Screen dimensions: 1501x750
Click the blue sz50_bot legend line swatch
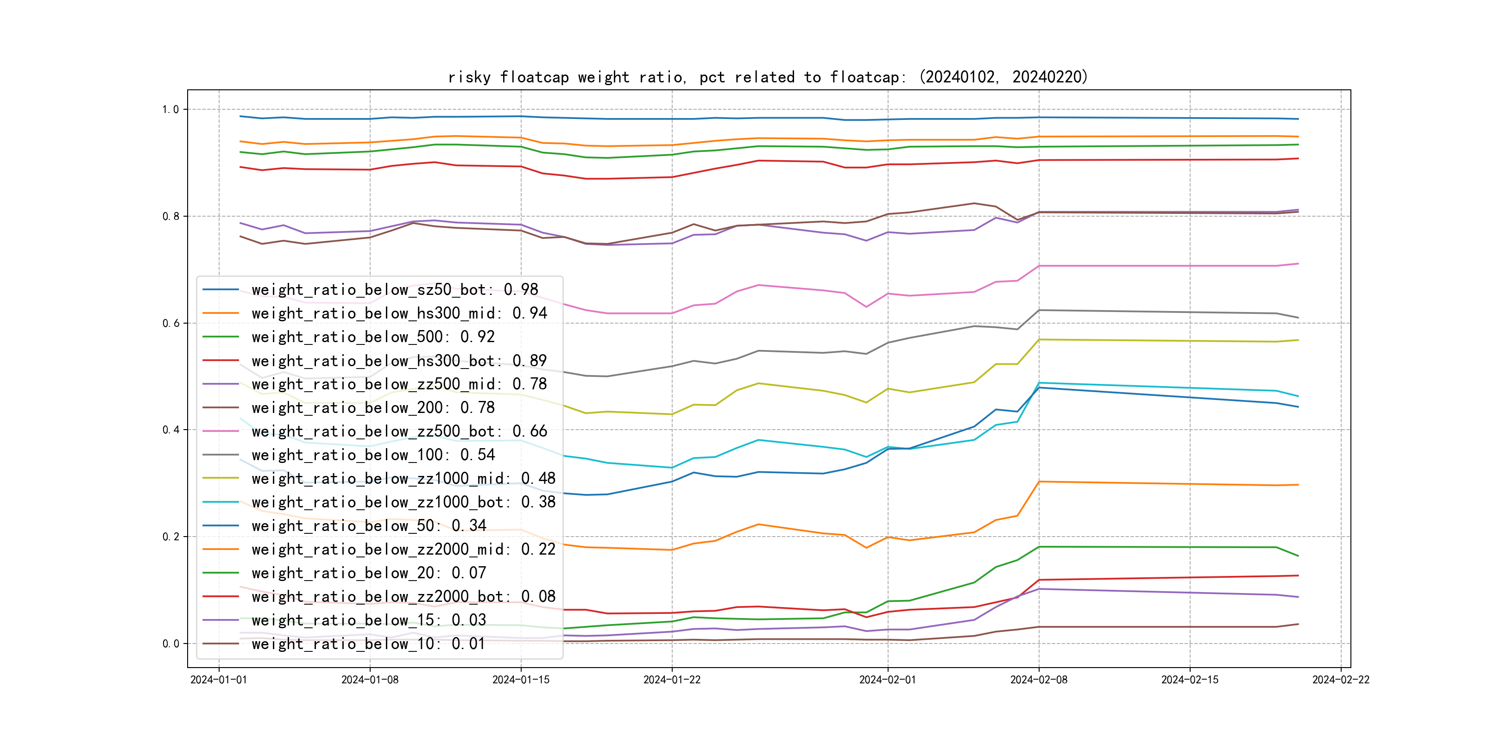click(220, 289)
